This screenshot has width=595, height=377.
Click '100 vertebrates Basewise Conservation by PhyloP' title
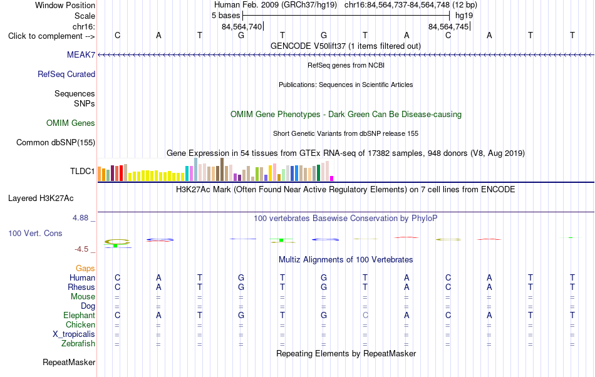coord(346,219)
